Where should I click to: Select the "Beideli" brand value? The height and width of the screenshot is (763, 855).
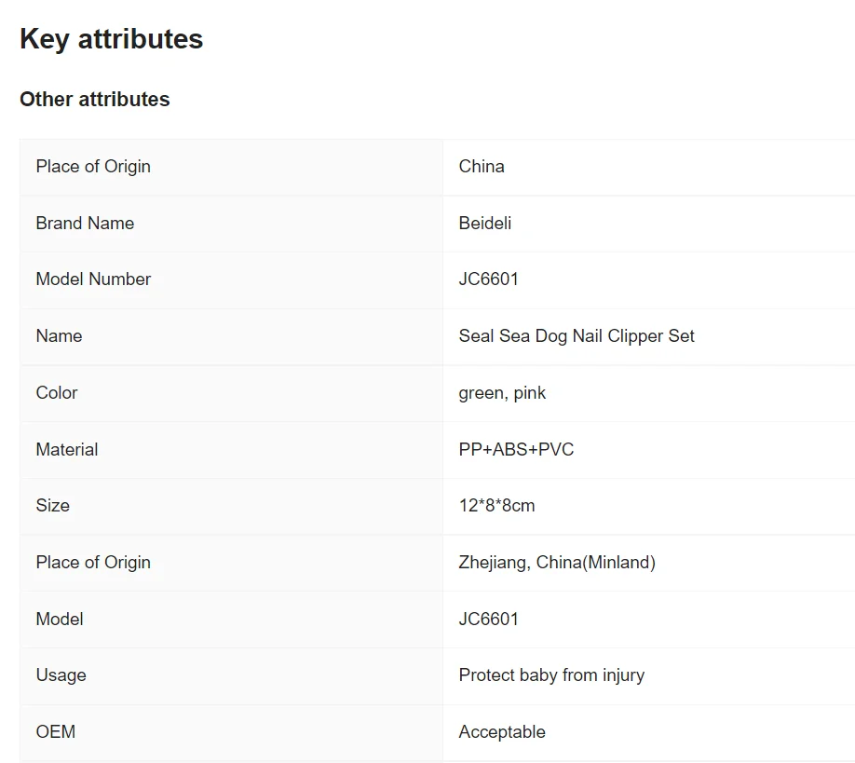point(484,224)
